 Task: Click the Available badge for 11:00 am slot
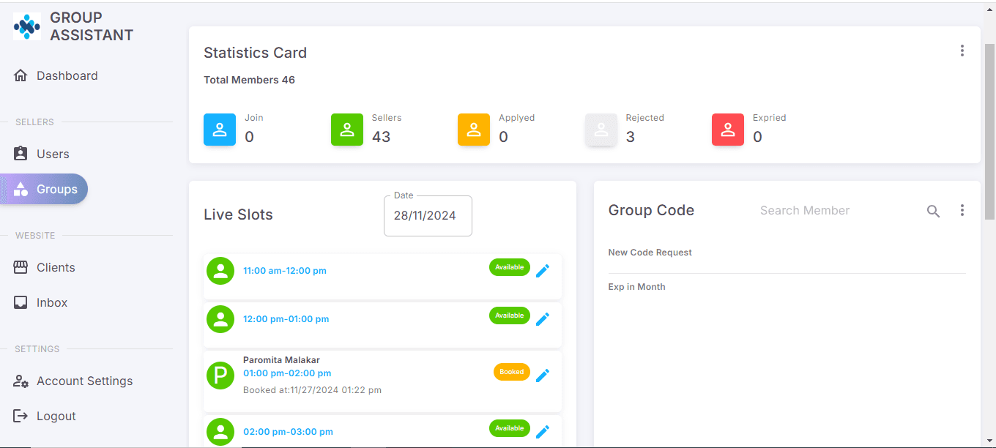[x=510, y=267]
